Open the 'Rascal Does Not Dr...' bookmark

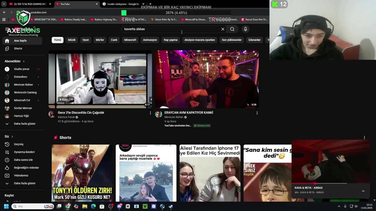pos(254,20)
